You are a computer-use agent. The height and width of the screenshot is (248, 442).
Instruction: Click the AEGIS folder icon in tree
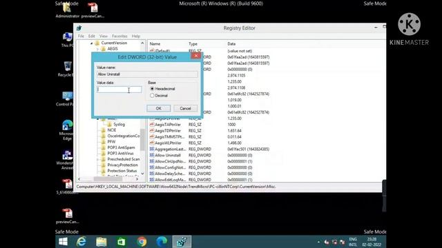104,49
